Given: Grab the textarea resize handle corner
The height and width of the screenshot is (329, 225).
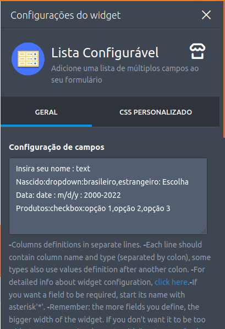Looking at the screenshot, I should [204, 231].
